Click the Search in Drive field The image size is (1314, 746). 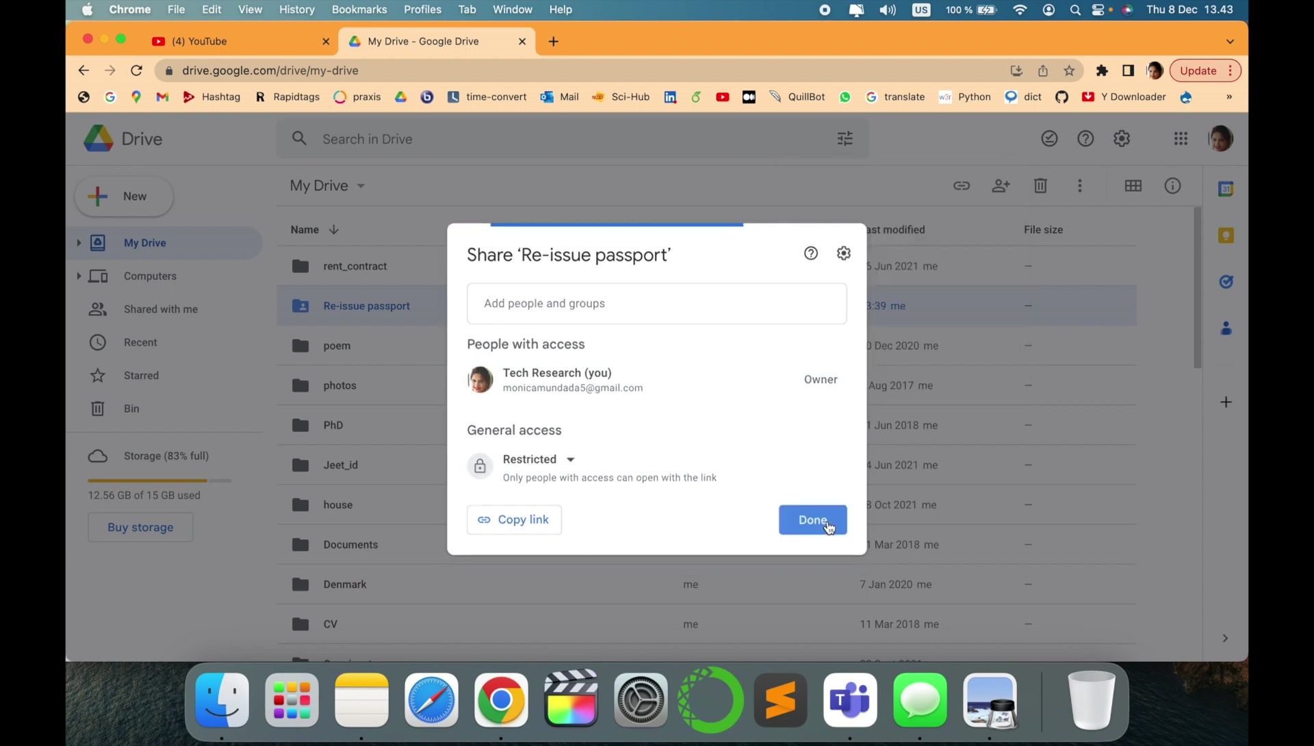[x=572, y=139]
